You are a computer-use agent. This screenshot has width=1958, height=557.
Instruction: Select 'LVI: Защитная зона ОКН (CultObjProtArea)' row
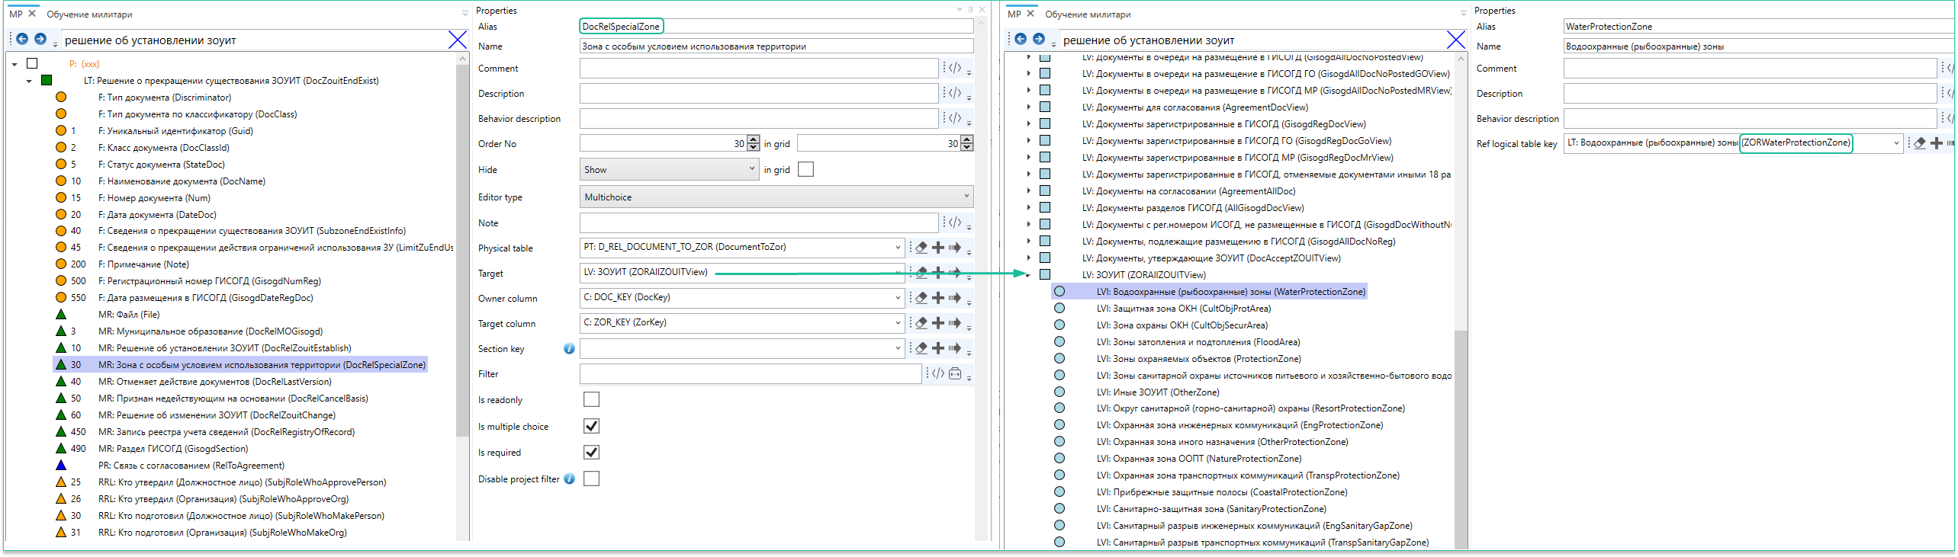pos(1184,309)
